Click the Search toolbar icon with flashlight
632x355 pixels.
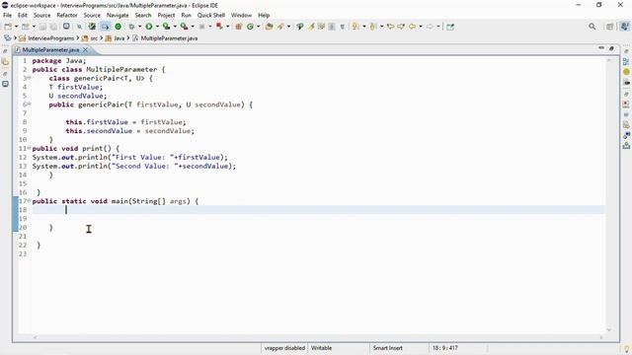pyautogui.click(x=280, y=27)
